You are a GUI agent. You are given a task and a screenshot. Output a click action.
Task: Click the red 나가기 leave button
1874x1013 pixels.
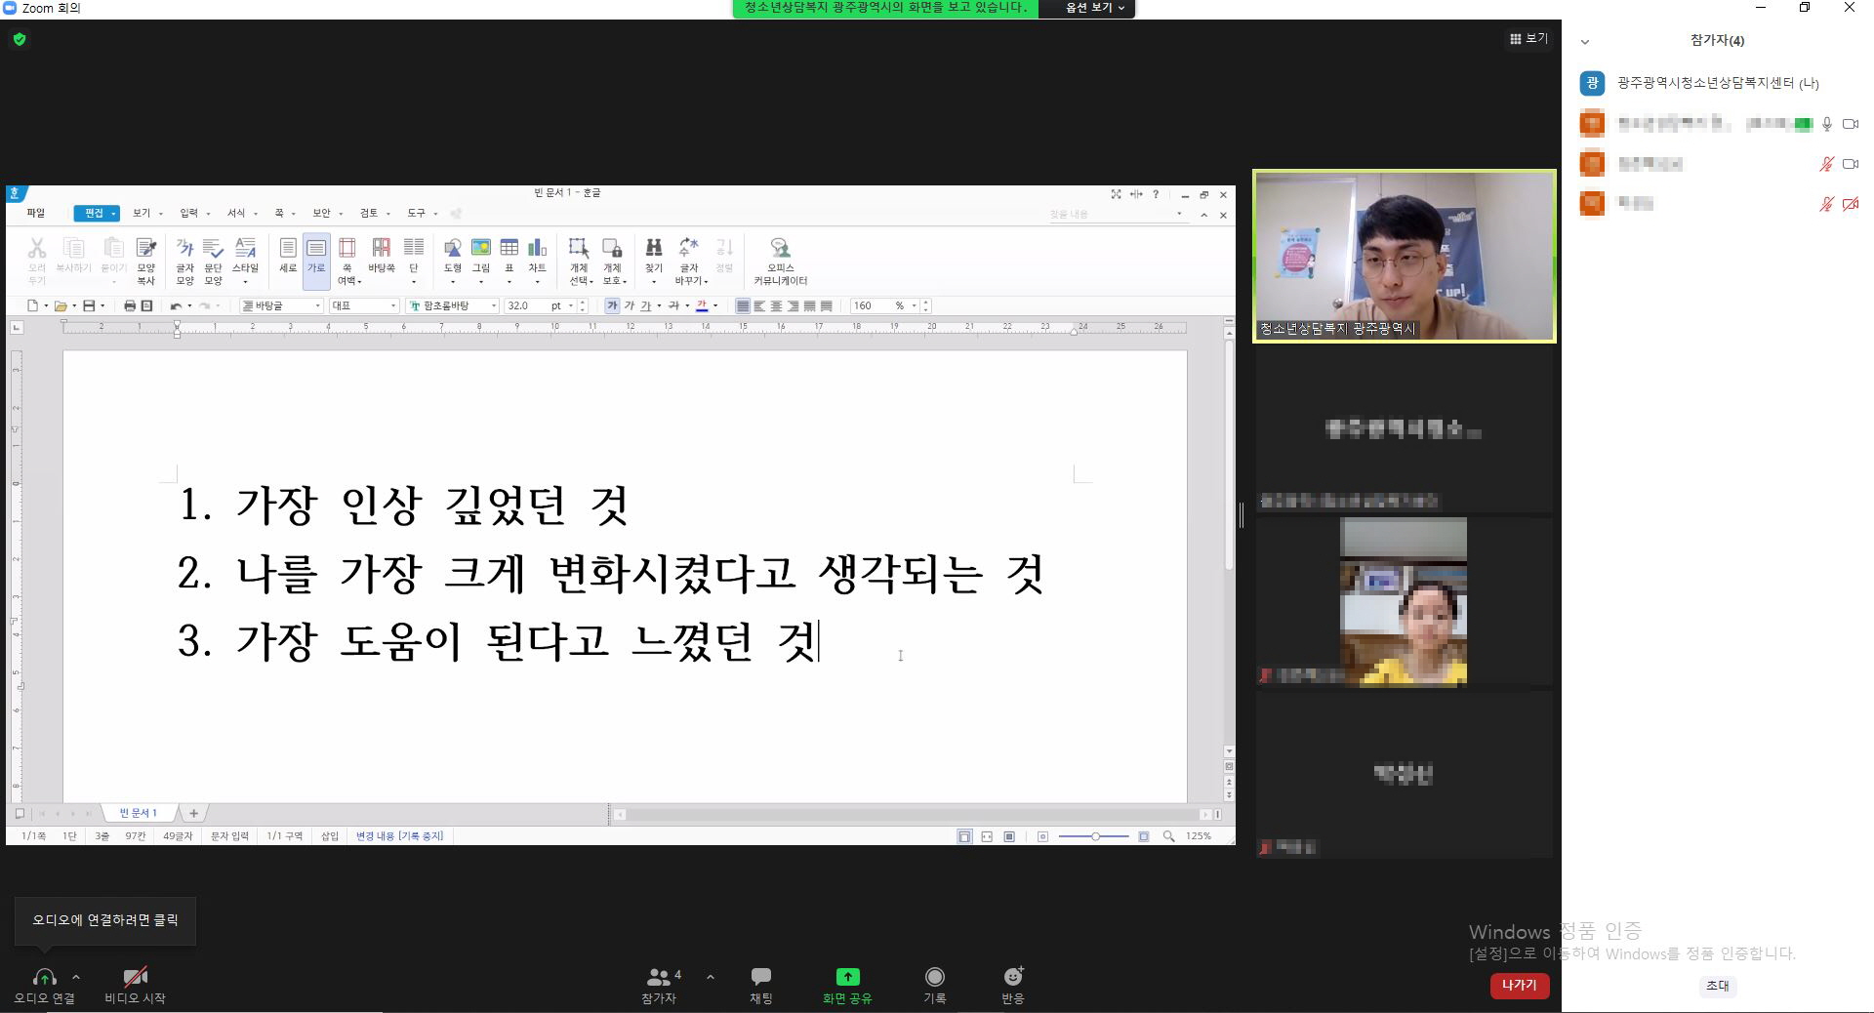[1519, 986]
